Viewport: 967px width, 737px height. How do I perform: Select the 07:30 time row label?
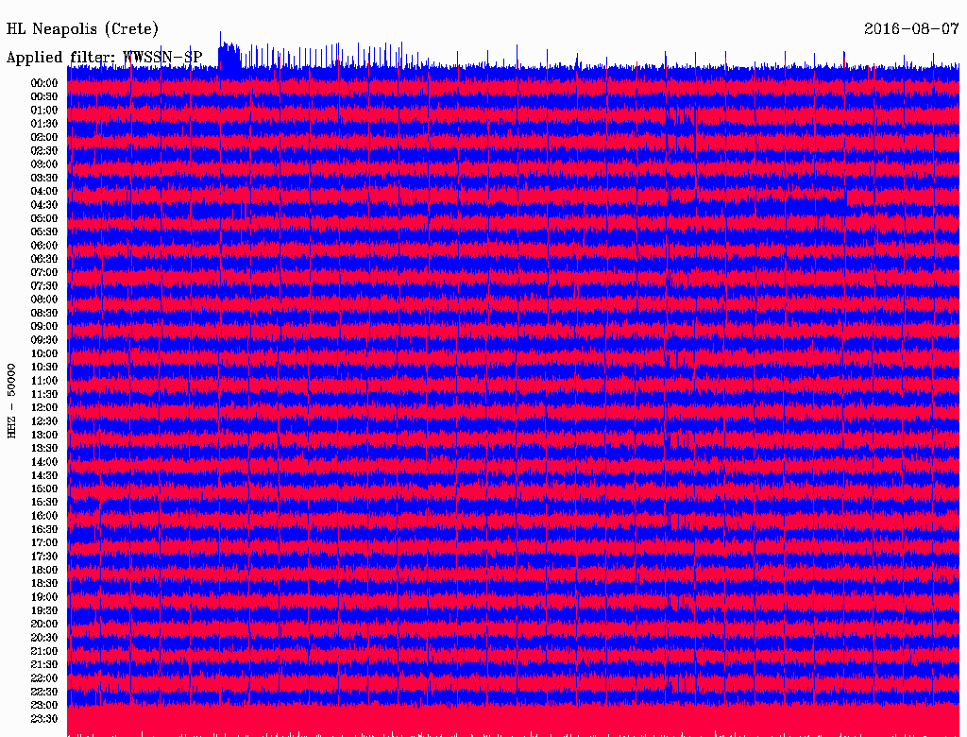point(44,286)
